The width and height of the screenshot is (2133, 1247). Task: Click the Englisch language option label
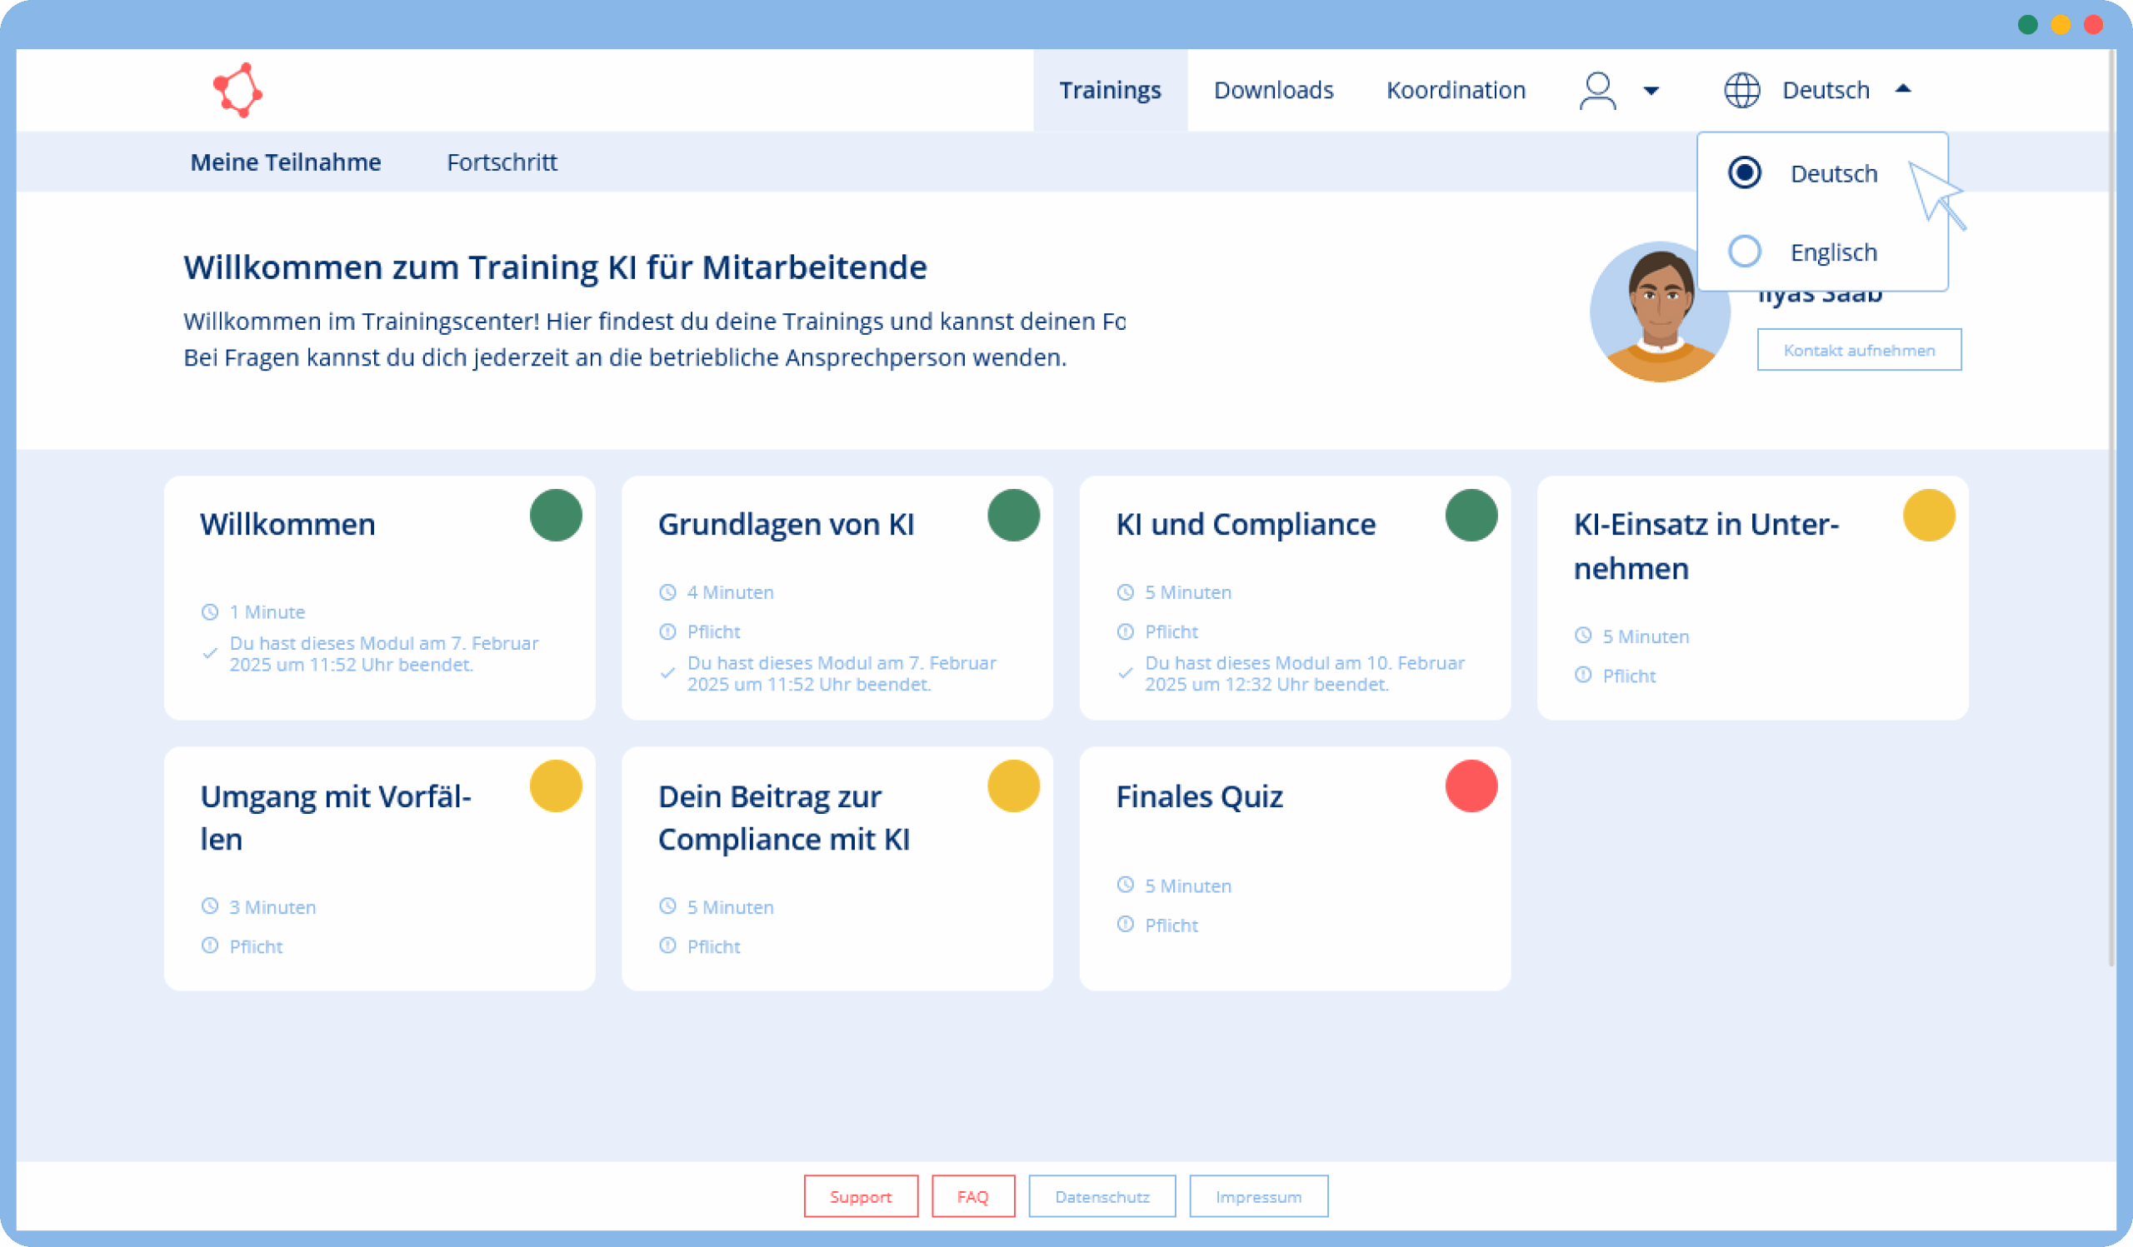[x=1832, y=252]
